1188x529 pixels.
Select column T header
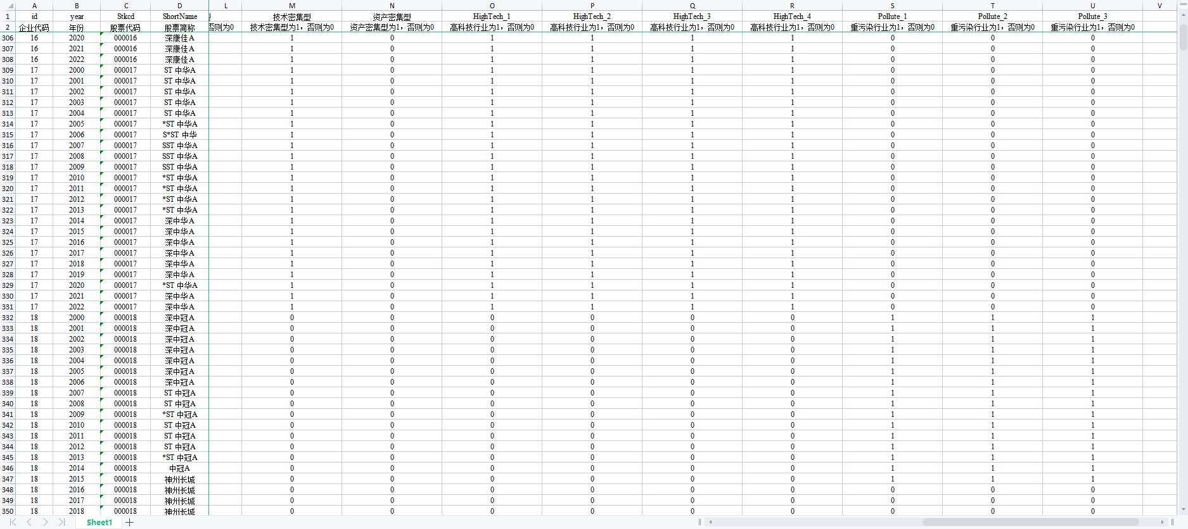(993, 6)
